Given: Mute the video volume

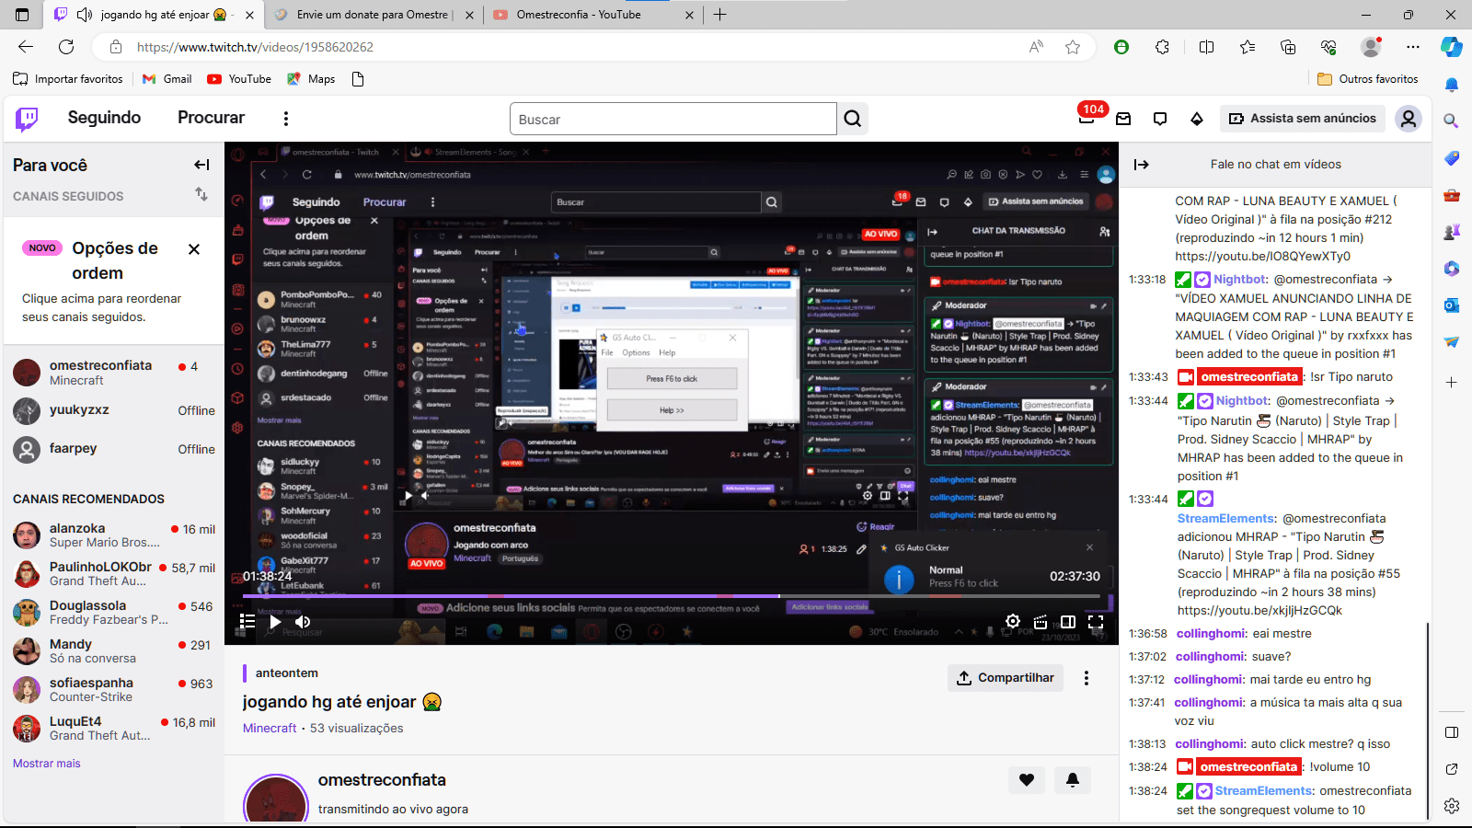Looking at the screenshot, I should (302, 622).
